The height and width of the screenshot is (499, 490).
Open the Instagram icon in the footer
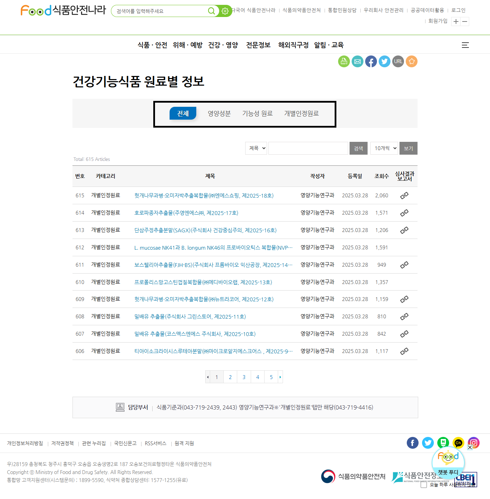[x=473, y=443]
